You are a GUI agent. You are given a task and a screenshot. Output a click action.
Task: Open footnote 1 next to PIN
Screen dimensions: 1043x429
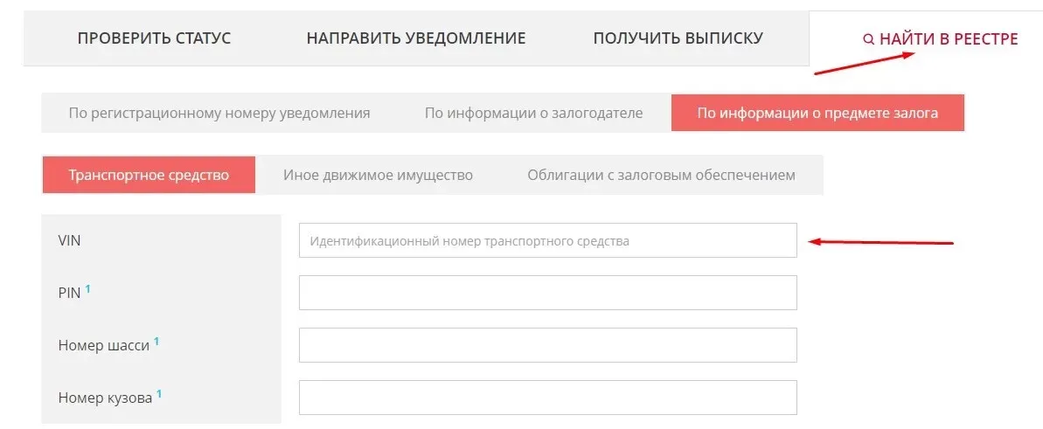(x=88, y=288)
